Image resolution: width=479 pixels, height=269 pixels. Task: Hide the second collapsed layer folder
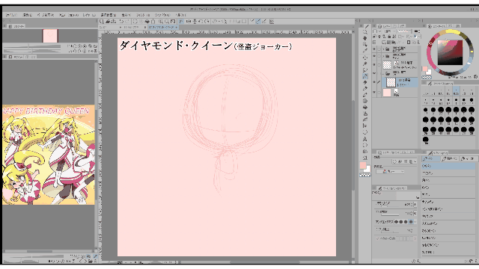(x=374, y=56)
